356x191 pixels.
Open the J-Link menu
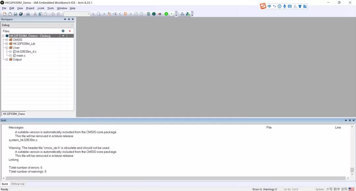(x=41, y=8)
